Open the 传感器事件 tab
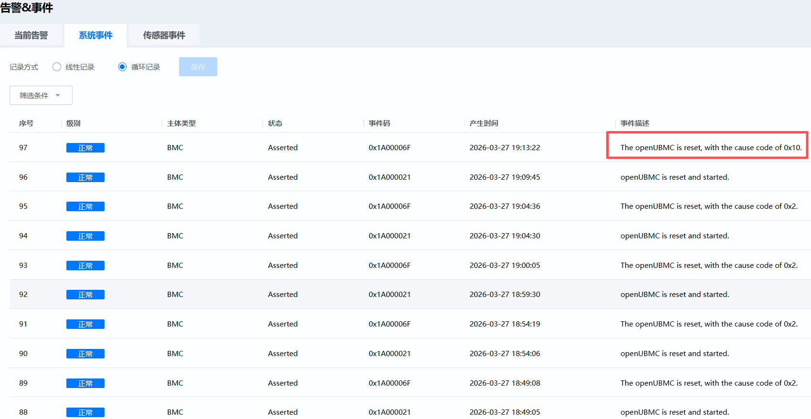This screenshot has height=419, width=811. pyautogui.click(x=164, y=35)
